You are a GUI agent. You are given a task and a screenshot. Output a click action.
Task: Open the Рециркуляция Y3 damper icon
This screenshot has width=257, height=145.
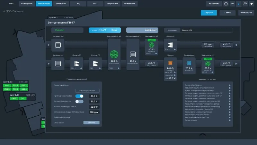(x=133, y=54)
